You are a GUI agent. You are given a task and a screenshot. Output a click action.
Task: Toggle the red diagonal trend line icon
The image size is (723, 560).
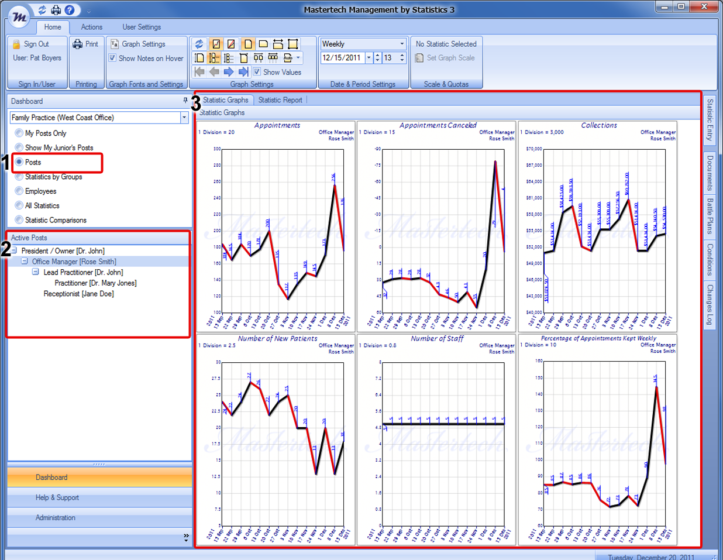[x=232, y=44]
